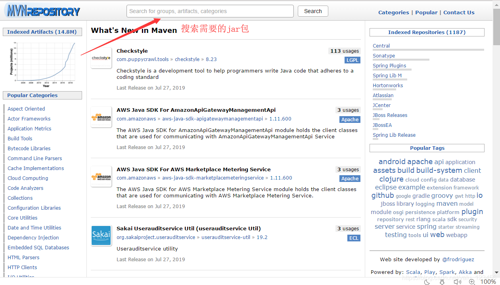
Task: Open the Embedded SQL Databases category
Action: (38, 247)
